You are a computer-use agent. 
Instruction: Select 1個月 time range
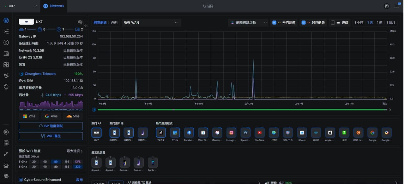point(391,23)
